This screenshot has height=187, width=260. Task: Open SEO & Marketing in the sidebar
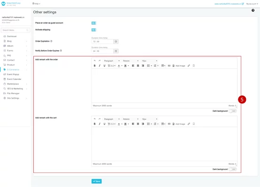[x=15, y=88]
